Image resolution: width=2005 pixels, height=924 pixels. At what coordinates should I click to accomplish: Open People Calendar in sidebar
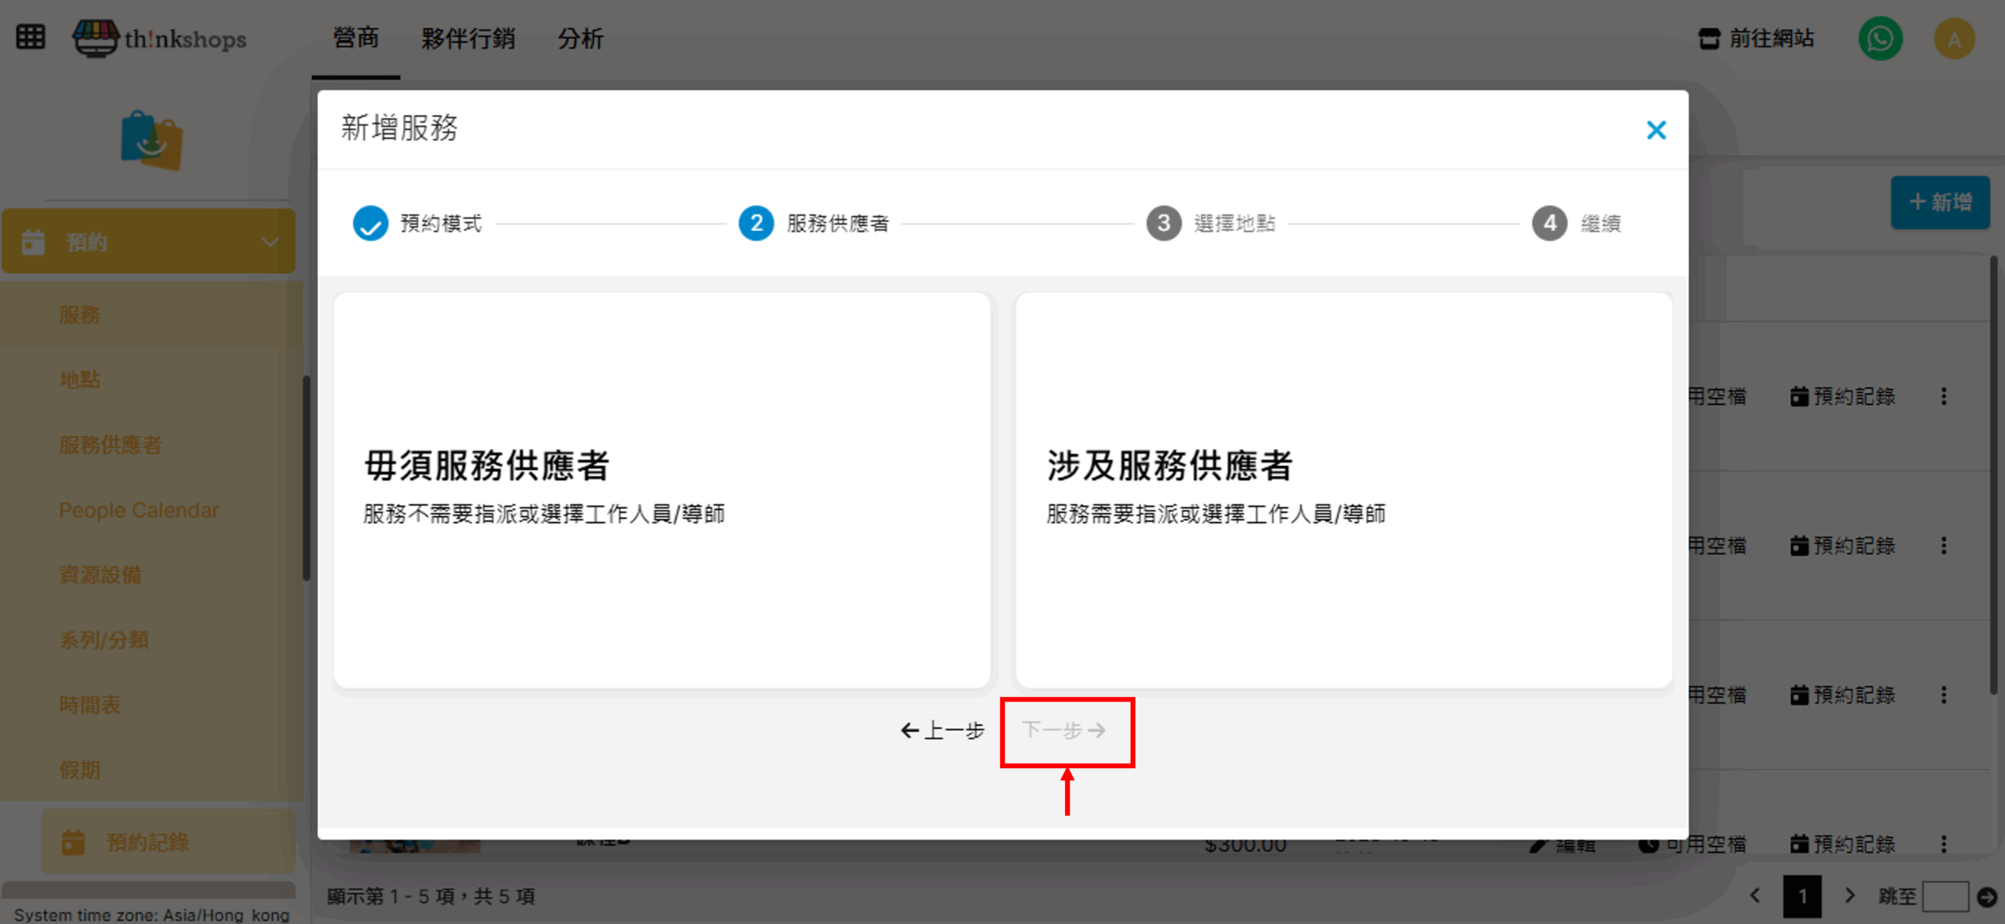tap(139, 511)
